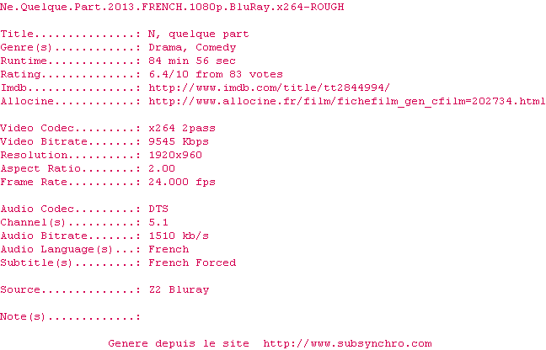Image resolution: width=546 pixels, height=350 pixels.
Task: Click the Source value Z2 Bluray
Action: 179,290
